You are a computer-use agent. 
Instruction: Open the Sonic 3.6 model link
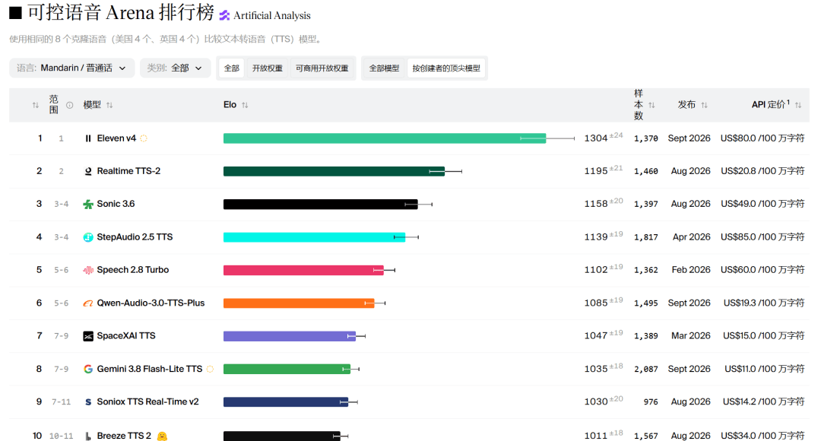coord(116,205)
